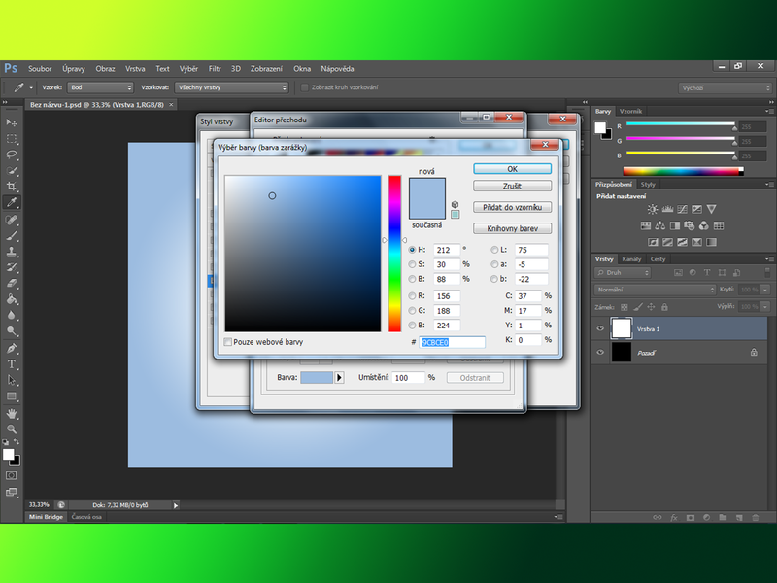Select the Hand tool
This screenshot has width=777, height=583.
pos(12,413)
